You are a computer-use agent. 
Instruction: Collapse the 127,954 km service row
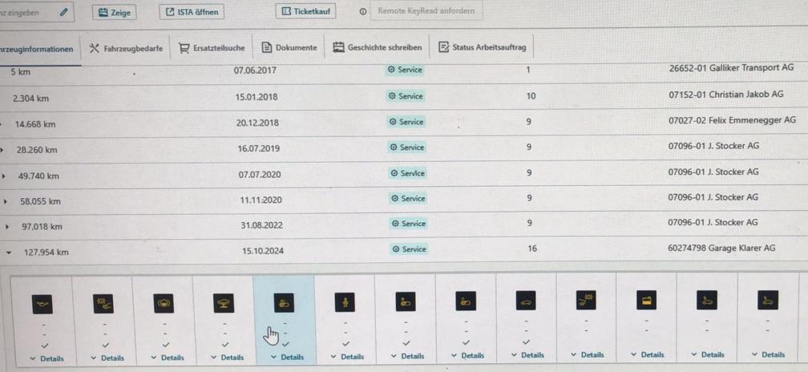click(9, 253)
